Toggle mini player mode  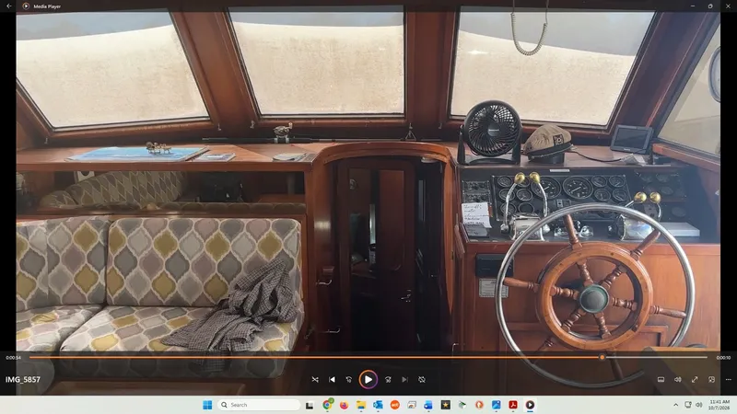click(711, 379)
